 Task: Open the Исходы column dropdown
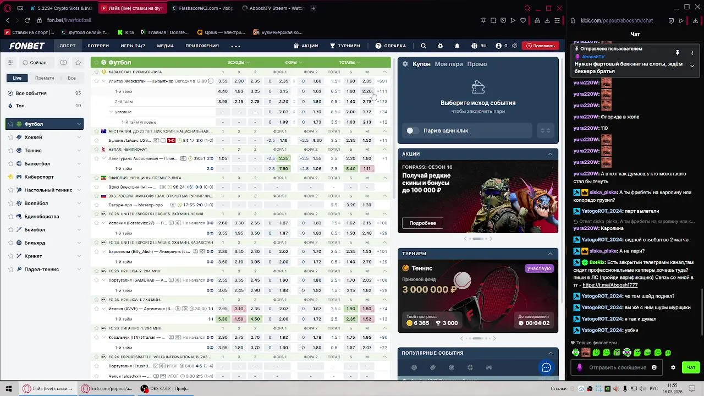[239, 62]
